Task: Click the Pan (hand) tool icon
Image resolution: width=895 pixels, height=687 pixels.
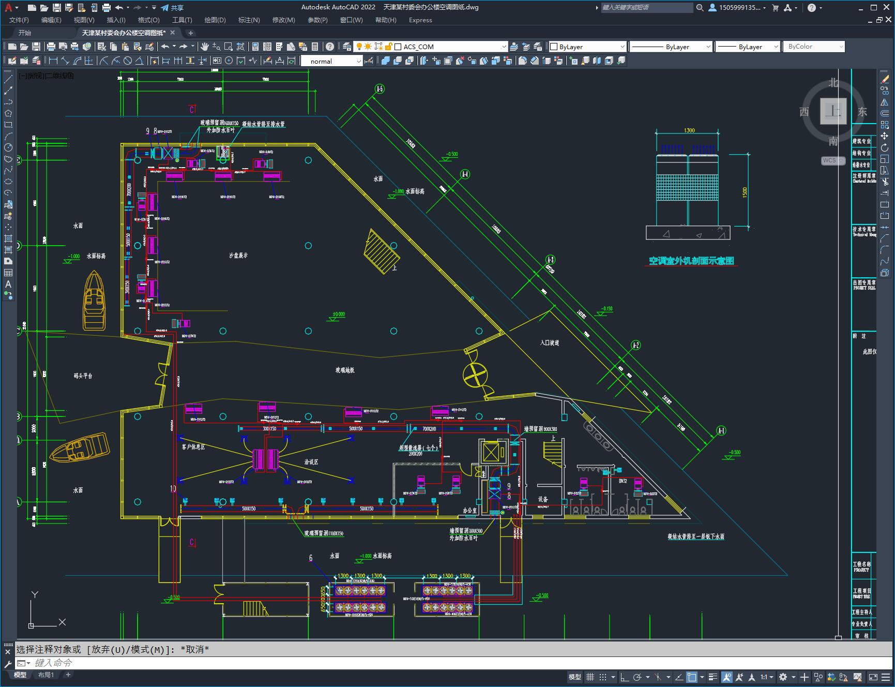Action: (x=205, y=47)
